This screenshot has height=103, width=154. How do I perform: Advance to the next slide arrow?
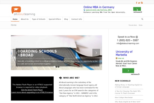coord(96,53)
